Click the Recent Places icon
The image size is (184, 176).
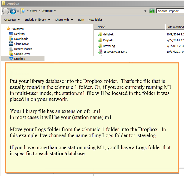pyautogui.click(x=11, y=49)
